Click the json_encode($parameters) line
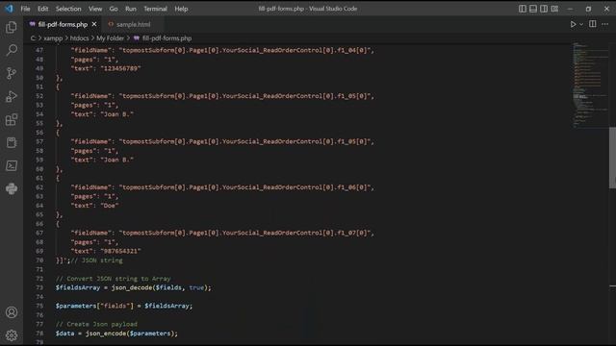Screen dimensions: 616x346 click(x=116, y=334)
